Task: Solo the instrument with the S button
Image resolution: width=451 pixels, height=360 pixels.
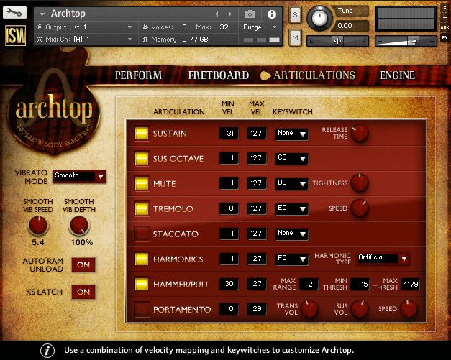Action: pos(295,14)
